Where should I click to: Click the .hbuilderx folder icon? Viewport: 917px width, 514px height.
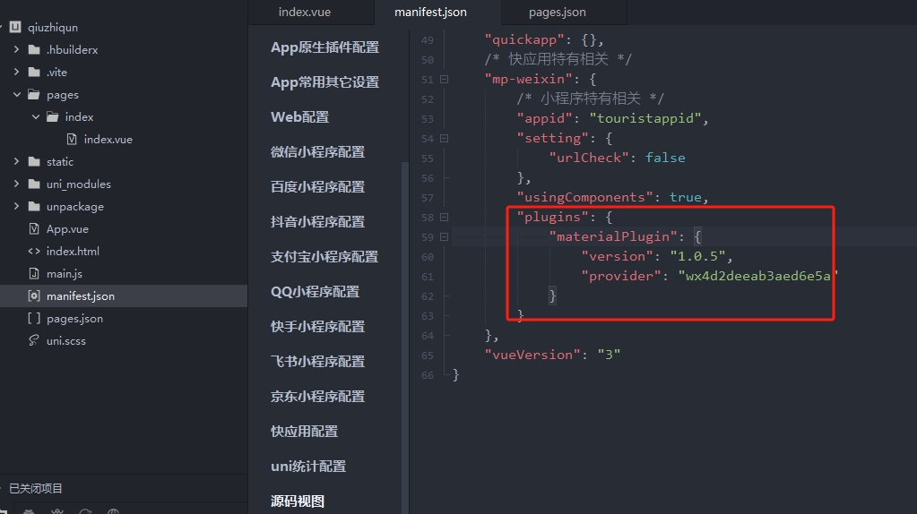click(x=34, y=49)
